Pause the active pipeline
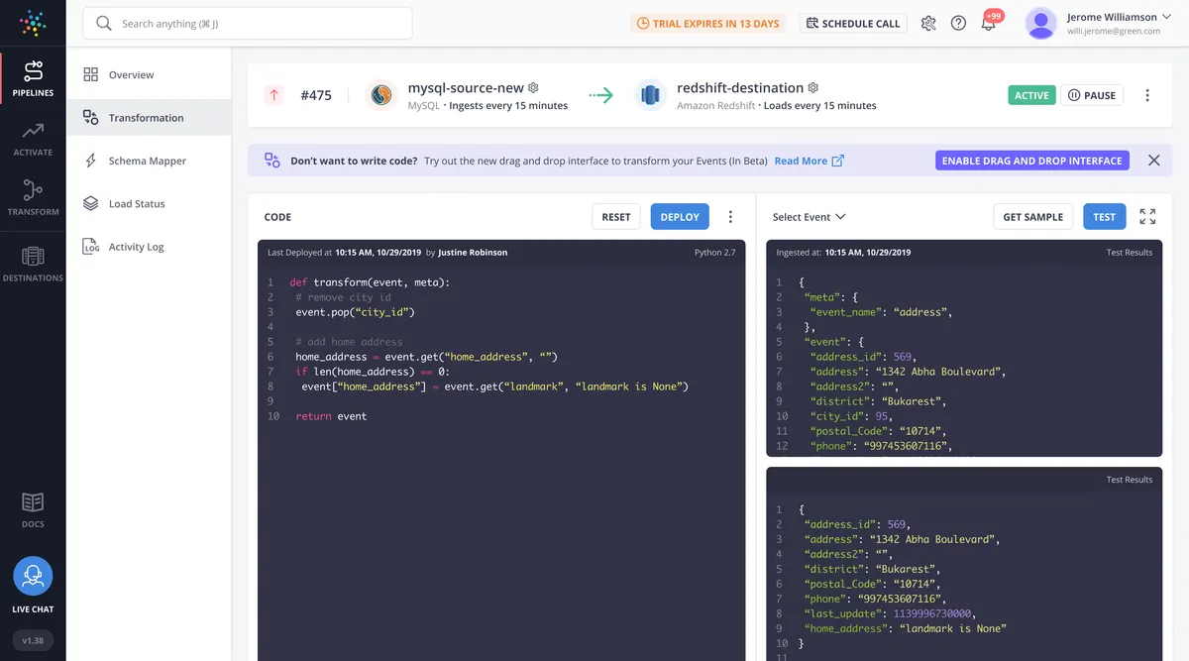 pos(1092,95)
